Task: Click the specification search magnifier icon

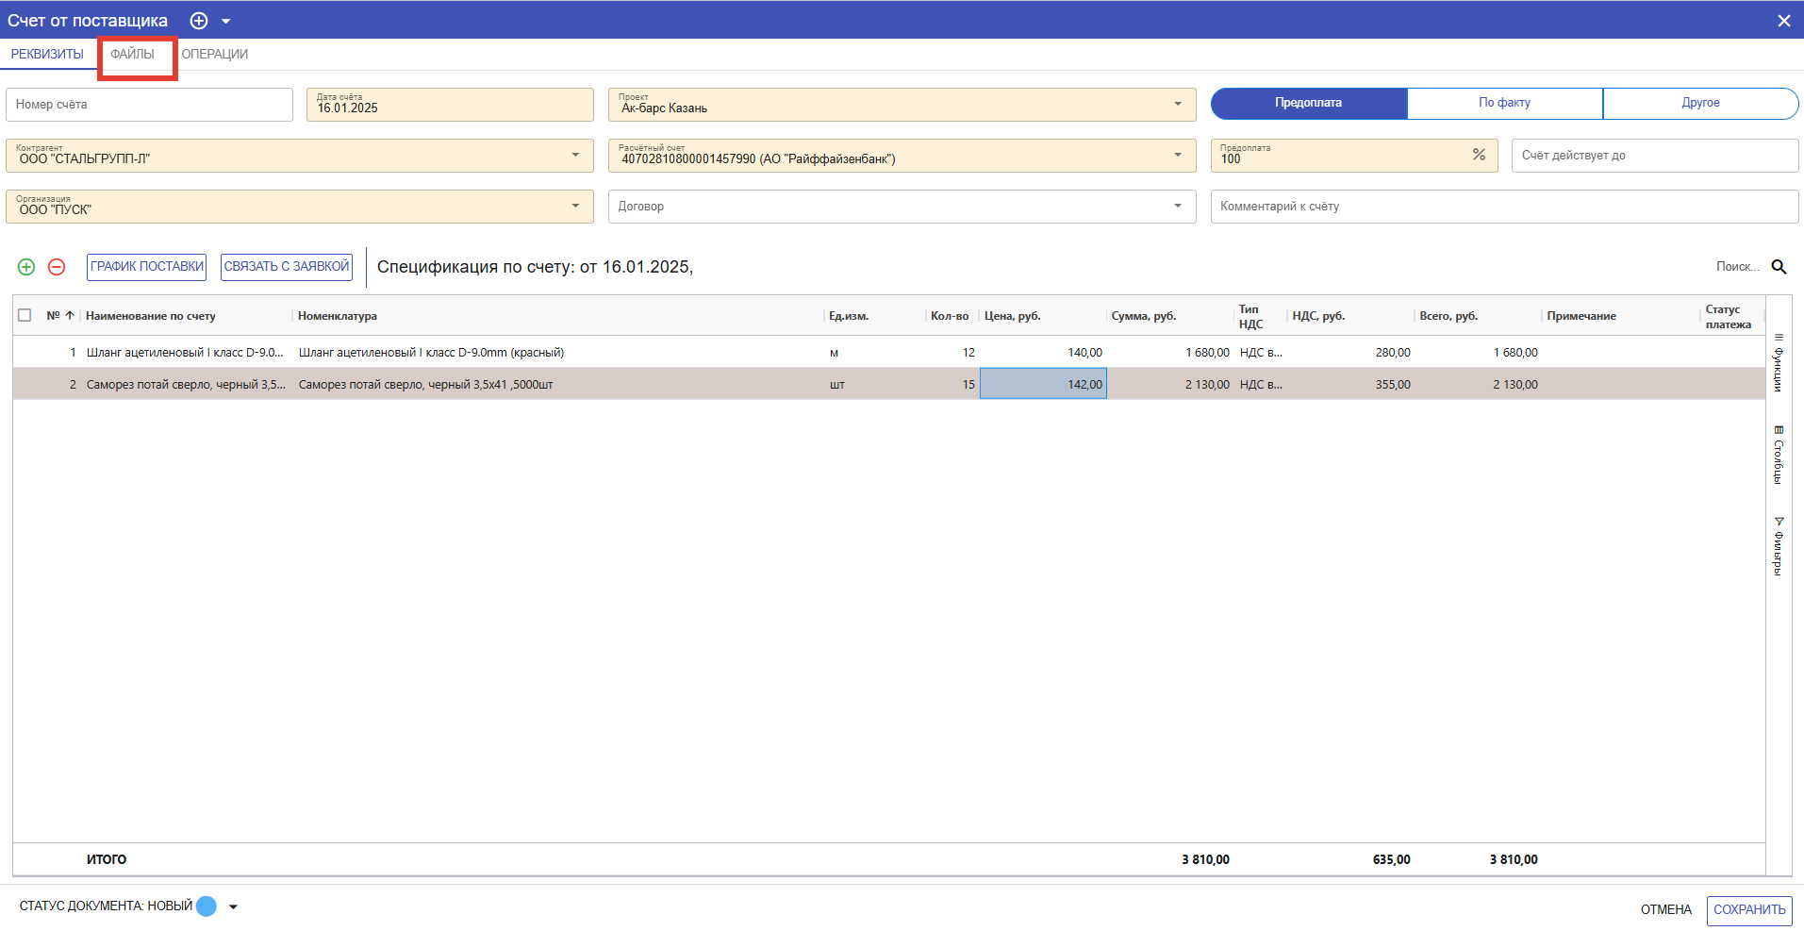Action: [1779, 267]
